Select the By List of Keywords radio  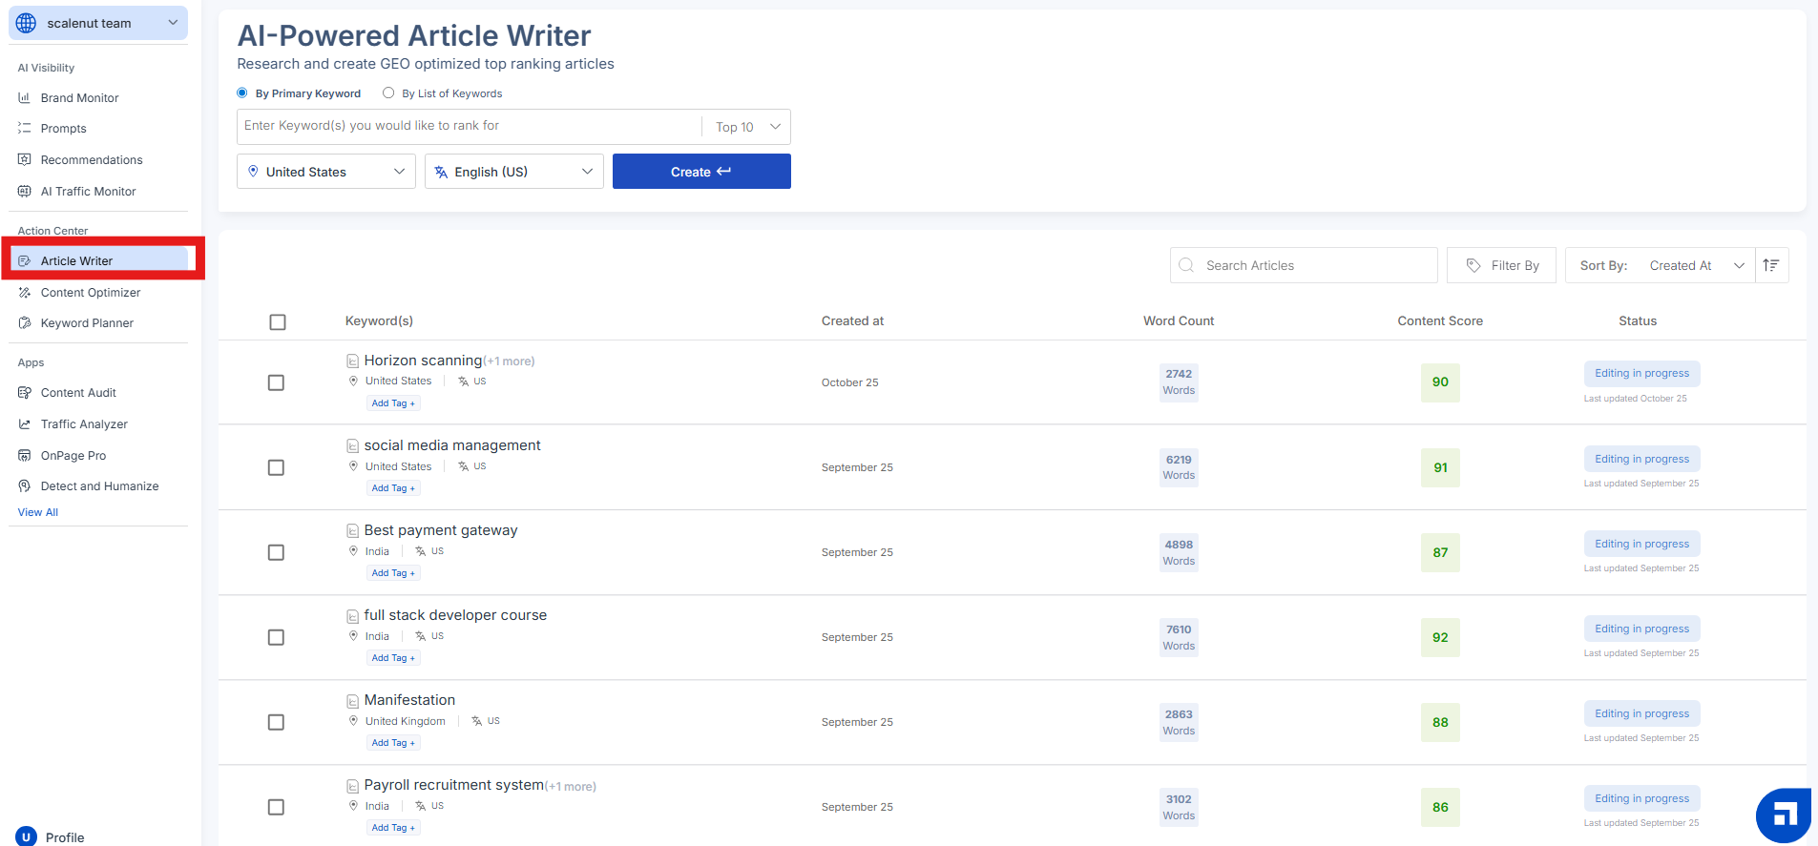coord(388,93)
